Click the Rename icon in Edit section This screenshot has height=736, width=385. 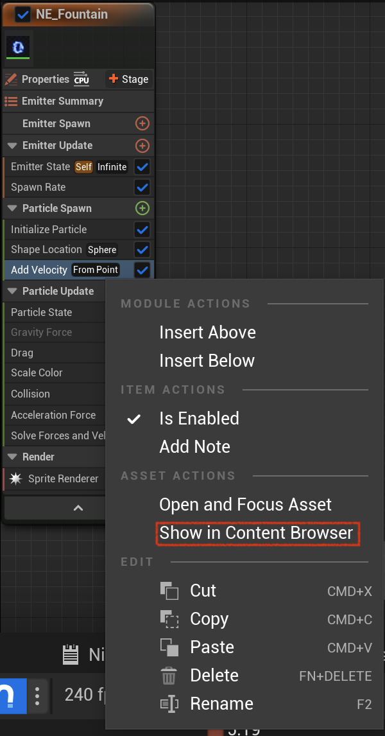tap(169, 704)
